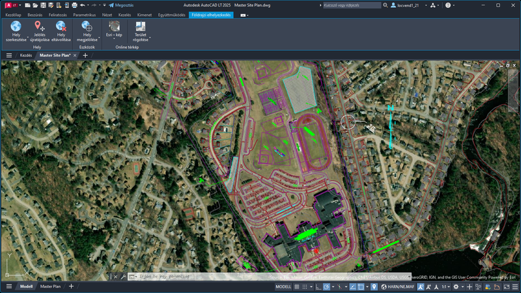Viewport: 521px width, 293px height.
Task: Click the clean screen icon in status bar
Action: point(507,286)
